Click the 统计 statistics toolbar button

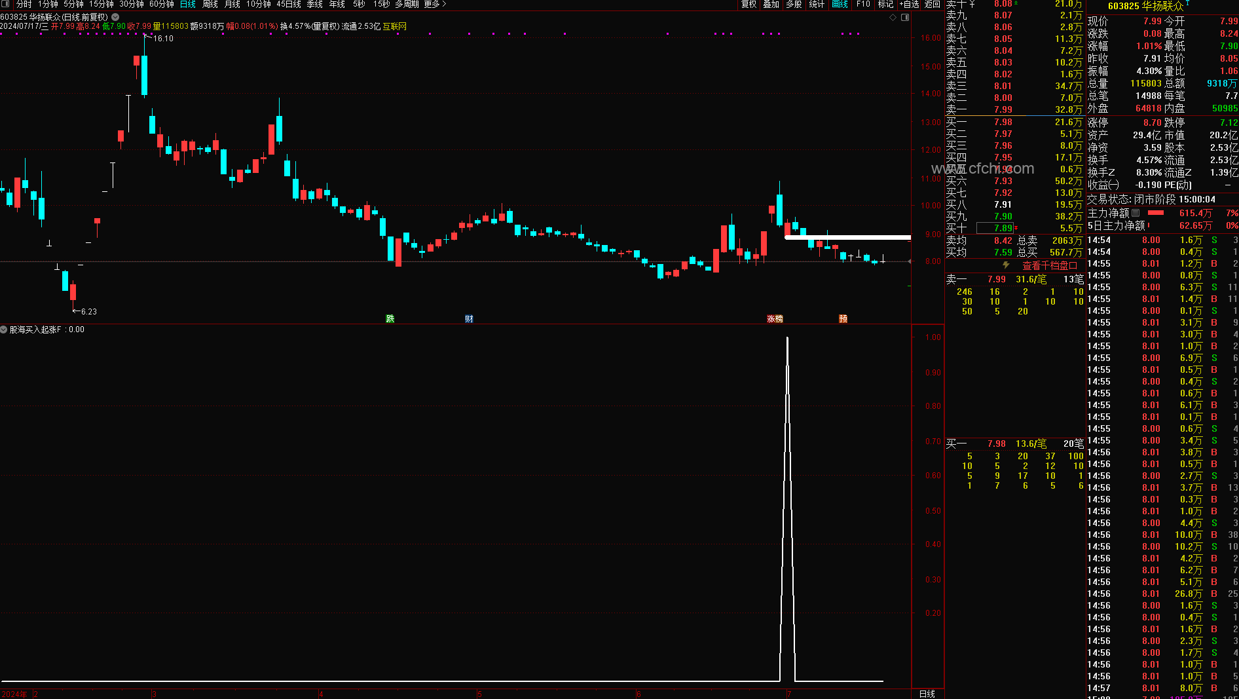tap(817, 4)
